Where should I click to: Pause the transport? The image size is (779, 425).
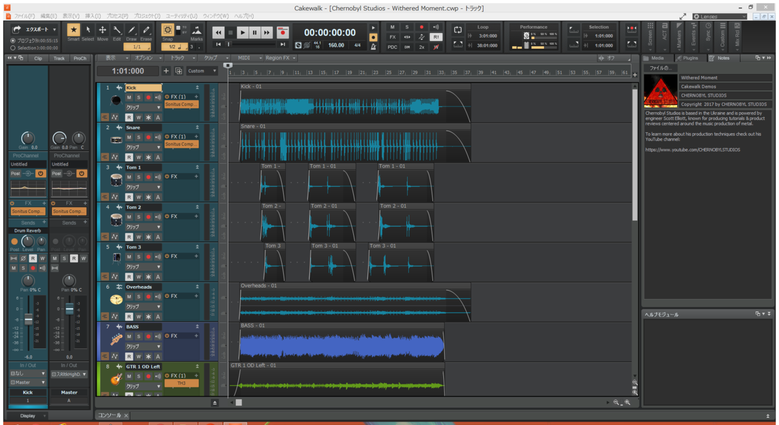tap(254, 32)
